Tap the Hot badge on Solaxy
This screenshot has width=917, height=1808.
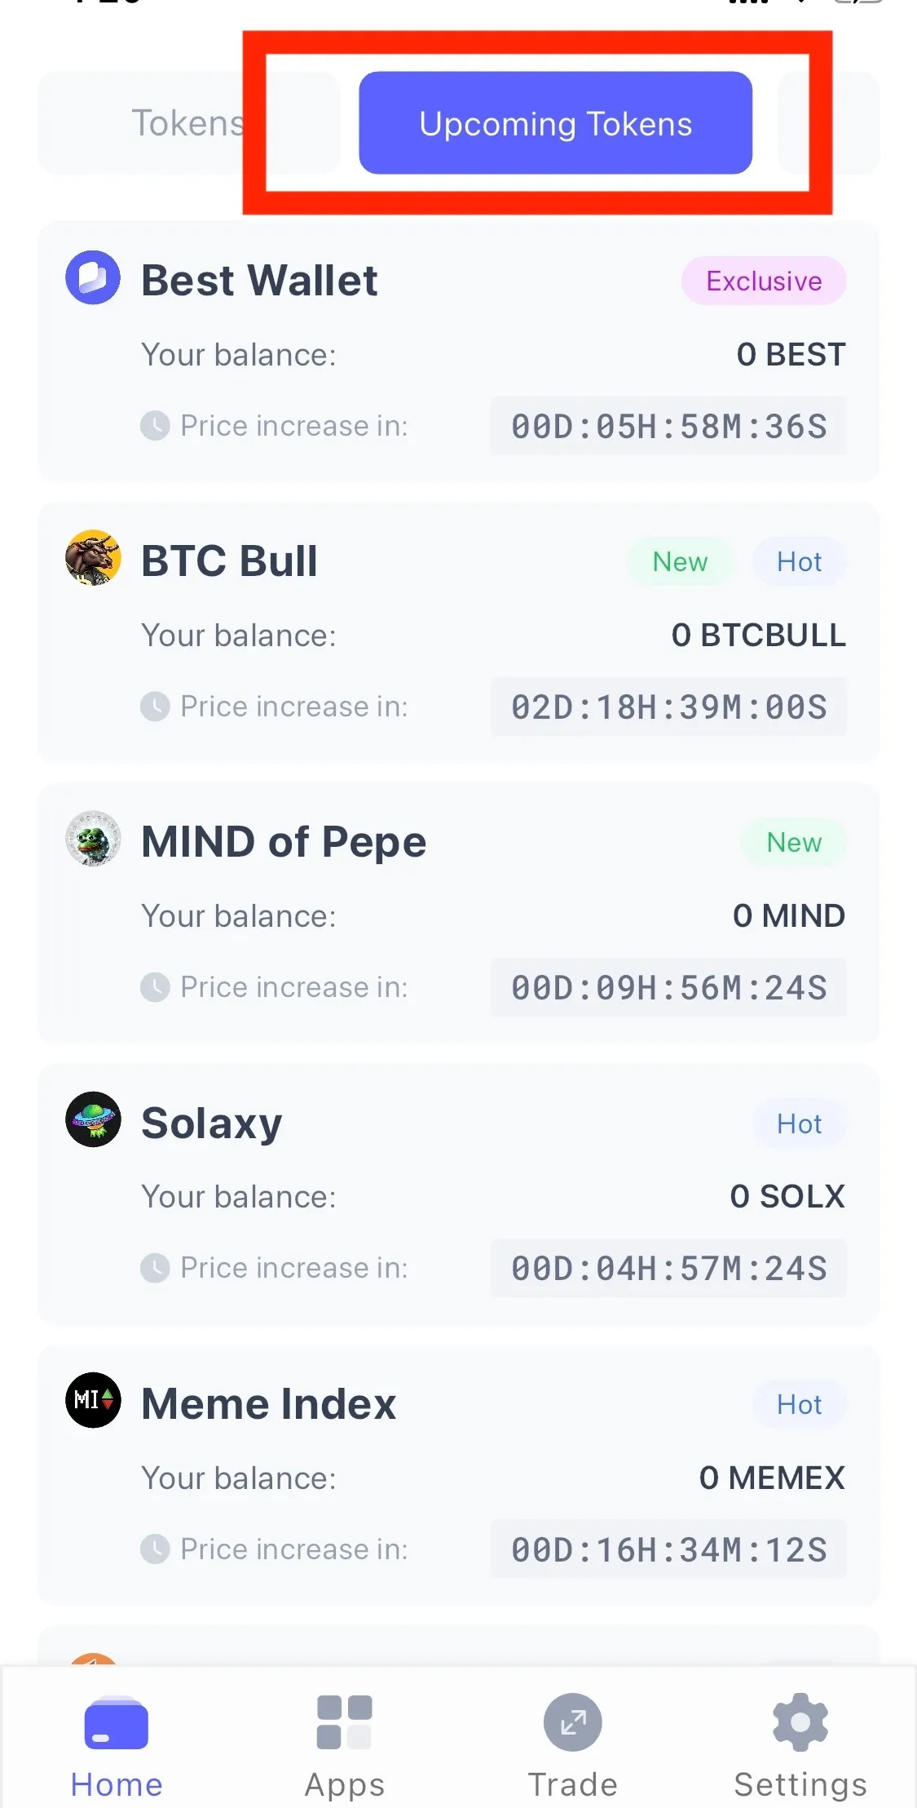[x=799, y=1123]
